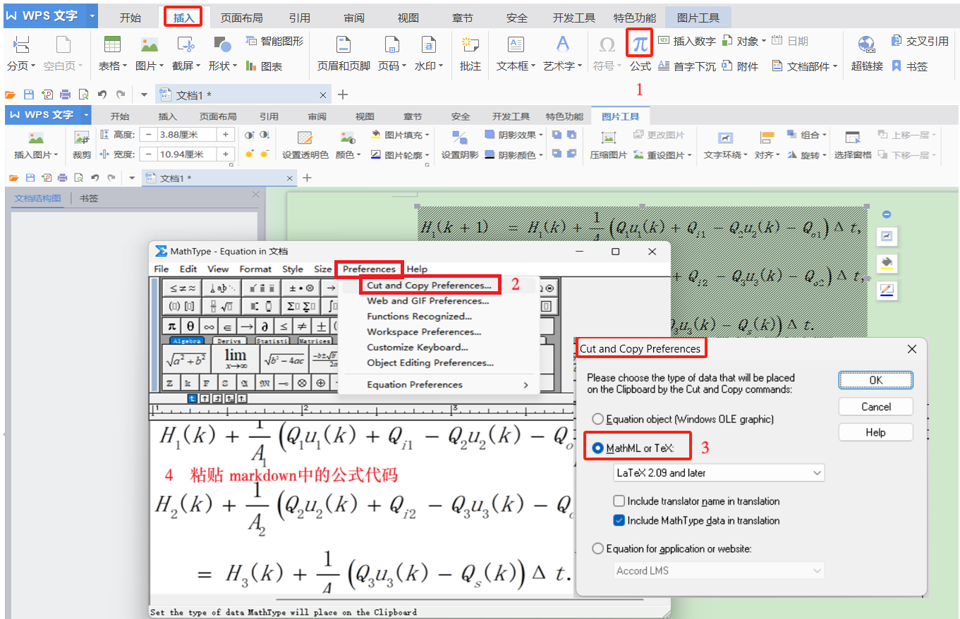Expand the 表格 table dropdown
Image resolution: width=960 pixels, height=619 pixels.
click(125, 66)
